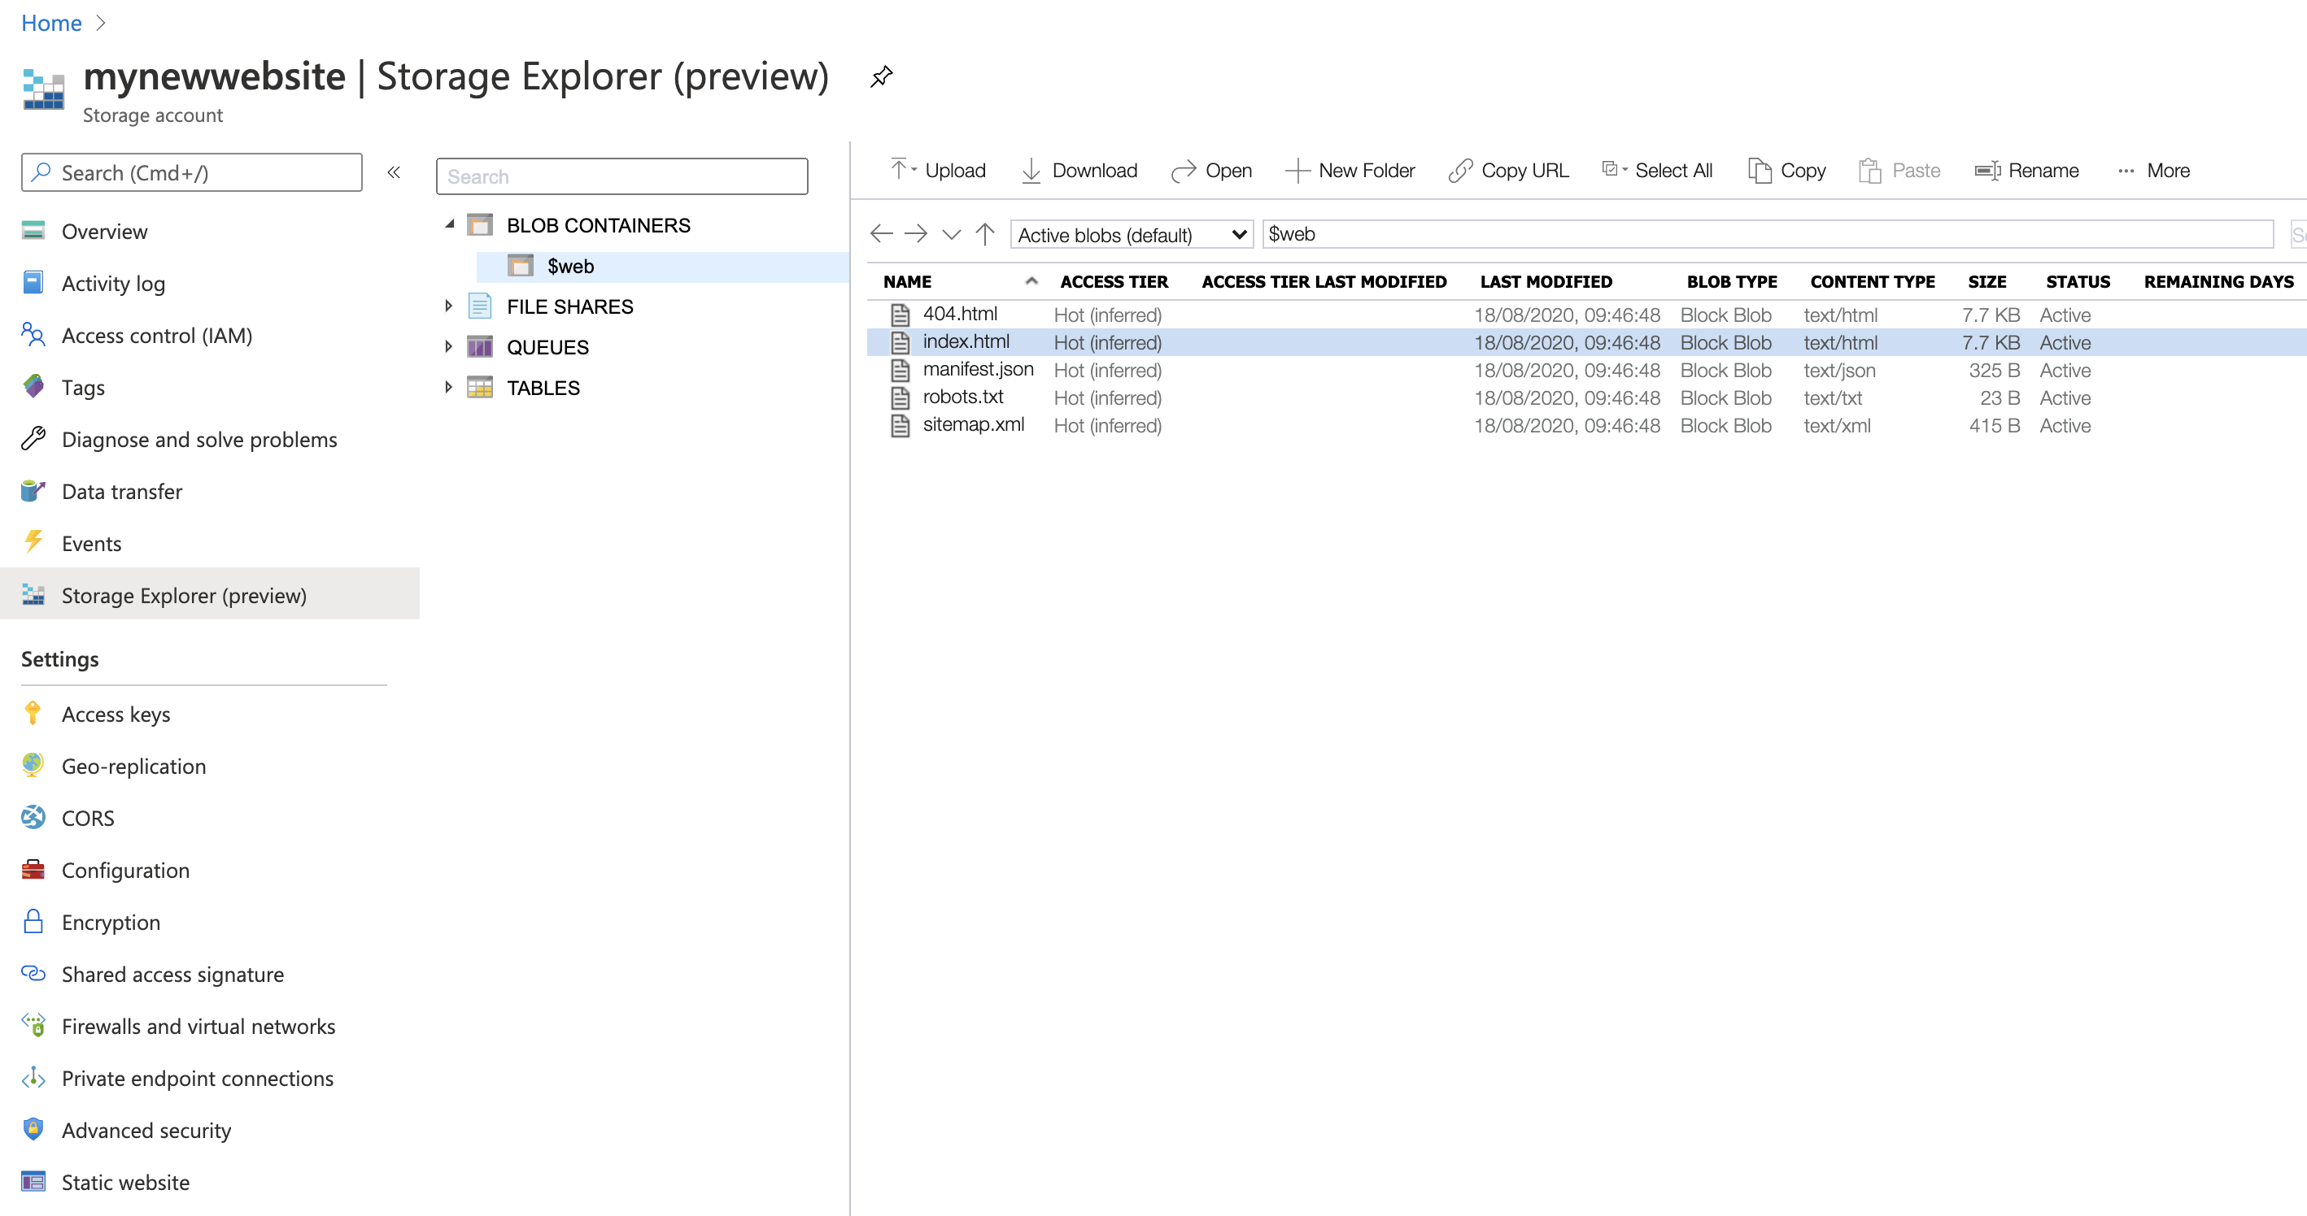
Task: Click the $web path input field
Action: pos(1767,233)
